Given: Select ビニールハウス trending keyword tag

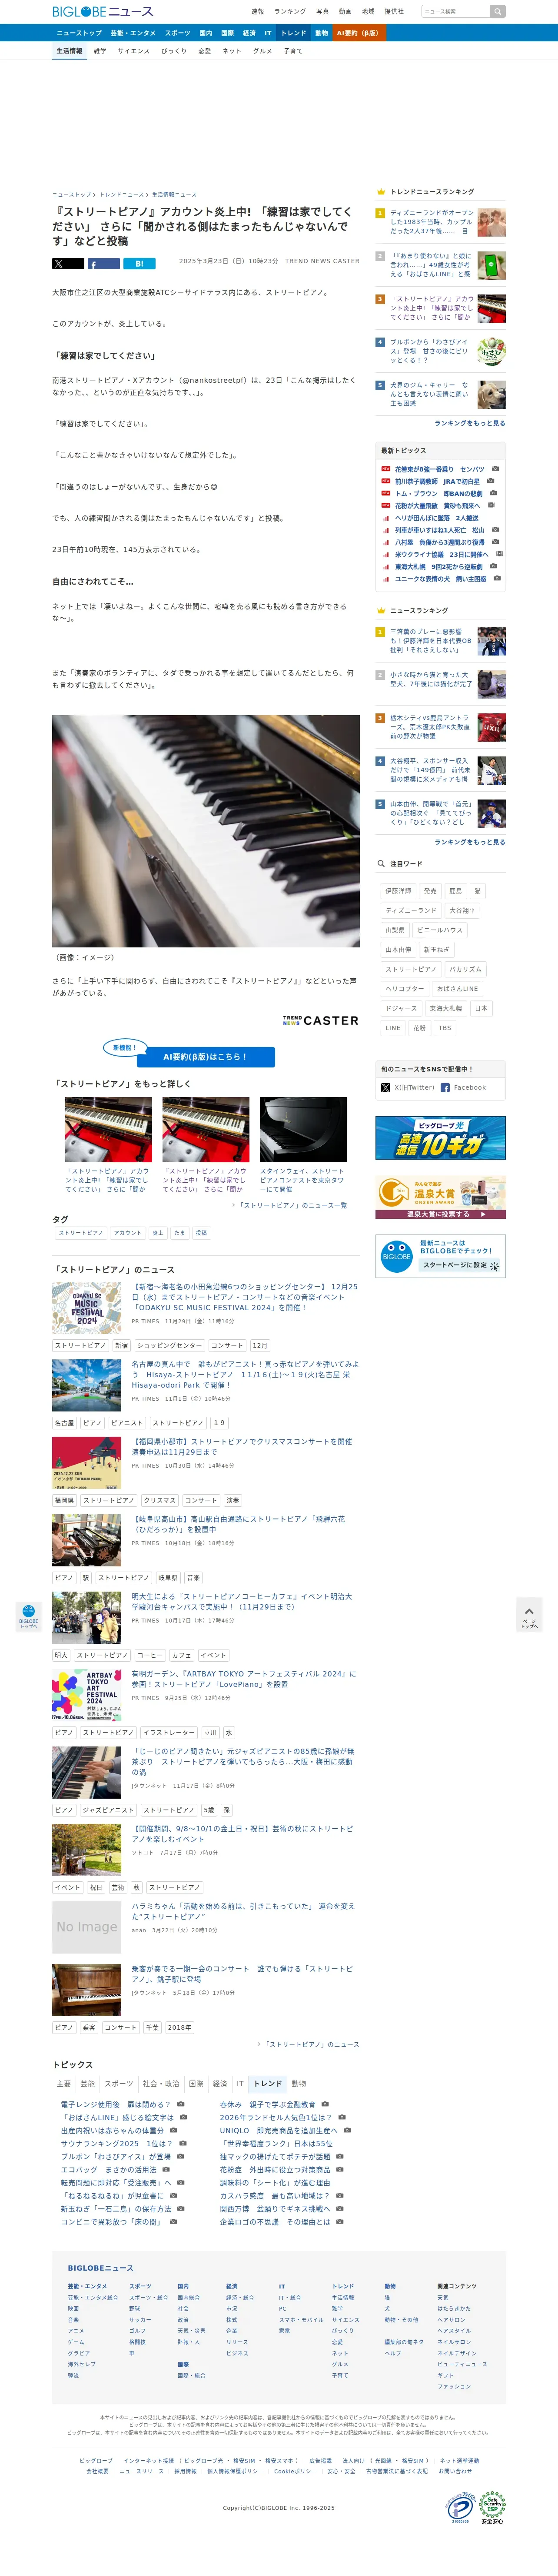Looking at the screenshot, I should (x=440, y=930).
